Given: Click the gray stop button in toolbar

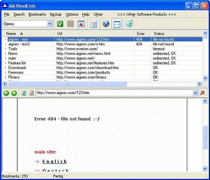Looking at the screenshot, I should point(71,24).
